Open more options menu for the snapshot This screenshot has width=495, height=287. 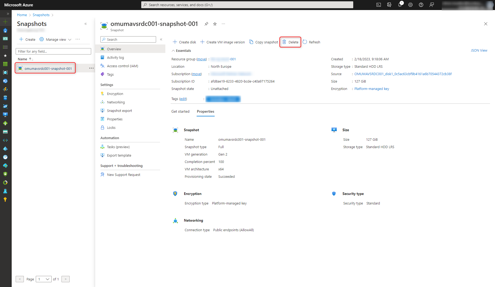(223, 24)
